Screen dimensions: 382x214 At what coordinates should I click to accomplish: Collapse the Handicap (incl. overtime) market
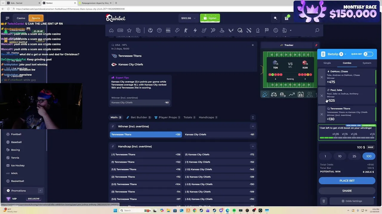(x=252, y=146)
